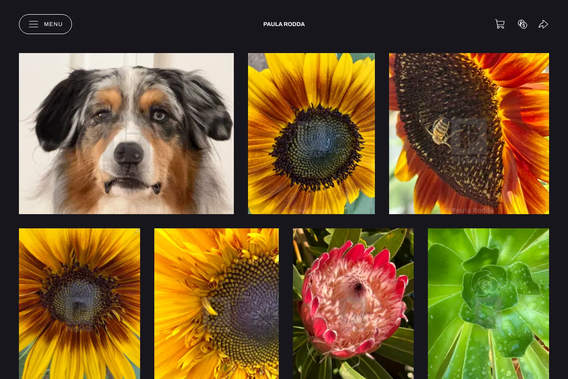The height and width of the screenshot is (379, 568).
Task: Open the sunflower photo with the pale yellow ring
Action: (x=80, y=304)
